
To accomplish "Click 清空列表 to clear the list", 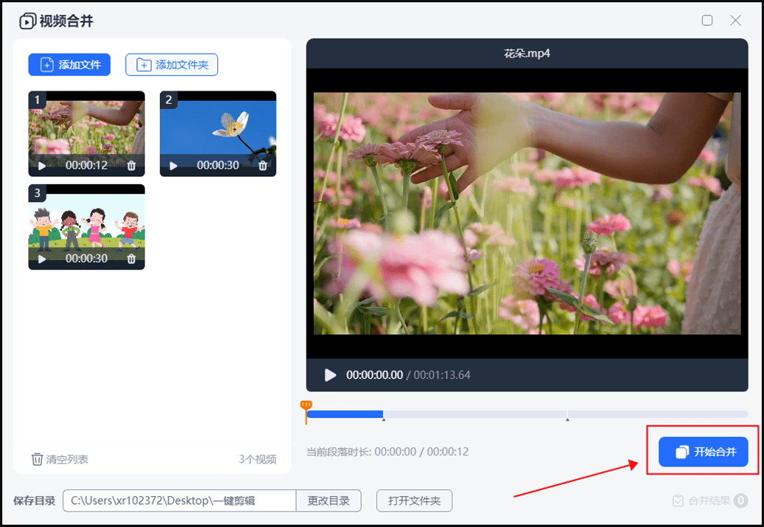I will (x=60, y=459).
